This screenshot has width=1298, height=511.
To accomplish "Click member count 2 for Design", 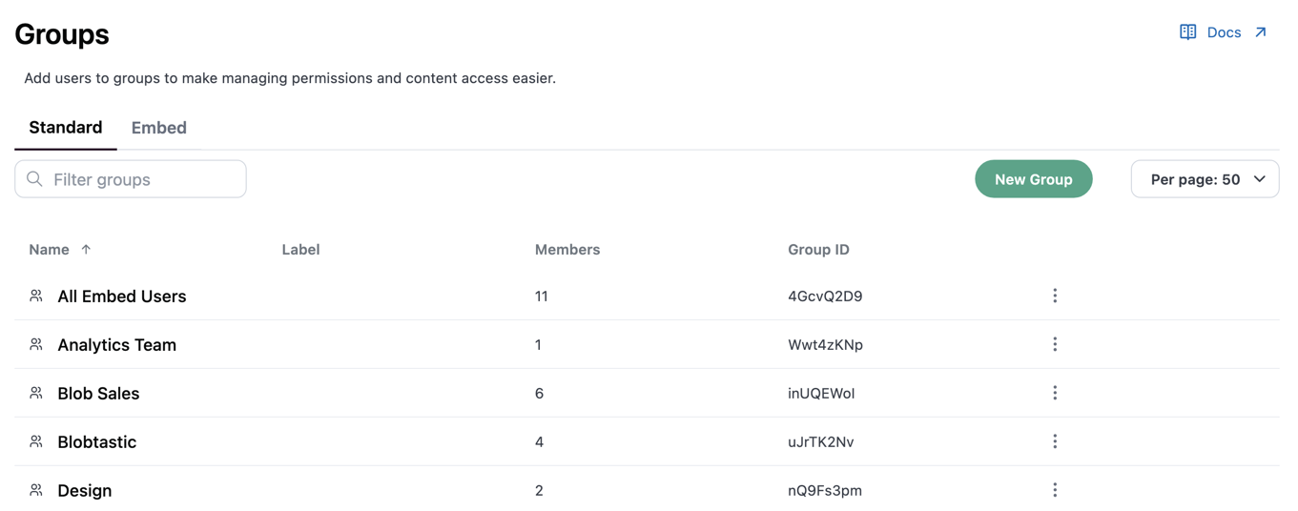I will [539, 490].
